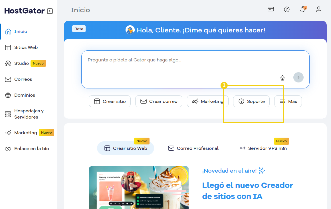Open the billing credit card icon

click(x=271, y=9)
